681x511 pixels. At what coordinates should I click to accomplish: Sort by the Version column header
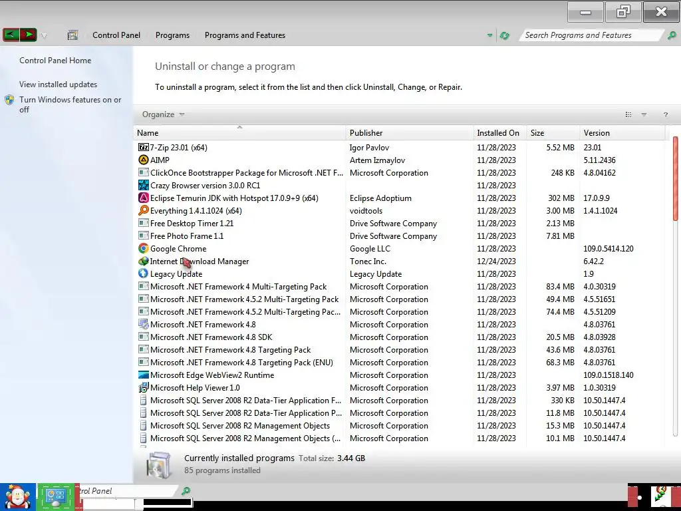pyautogui.click(x=622, y=132)
